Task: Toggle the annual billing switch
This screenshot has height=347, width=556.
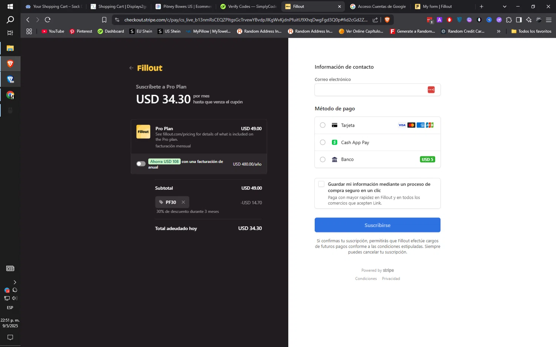Action: [x=141, y=164]
